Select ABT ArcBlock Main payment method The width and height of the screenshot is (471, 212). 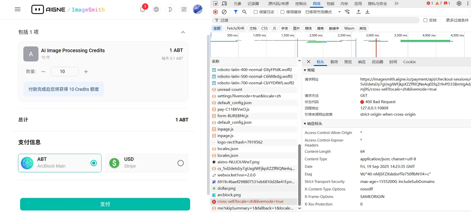pyautogui.click(x=60, y=163)
